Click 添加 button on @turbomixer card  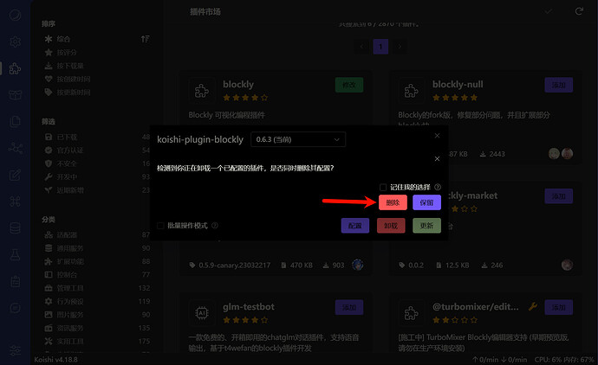pos(559,307)
